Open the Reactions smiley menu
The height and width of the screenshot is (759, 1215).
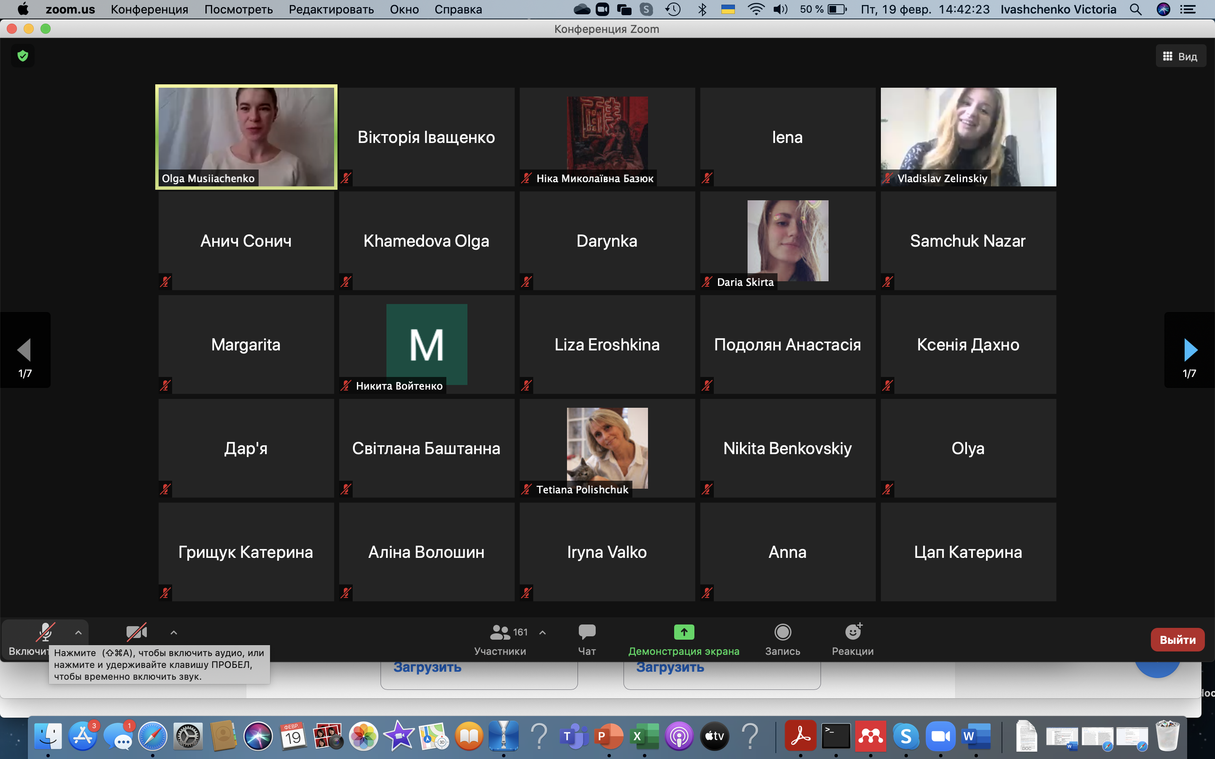tap(853, 632)
